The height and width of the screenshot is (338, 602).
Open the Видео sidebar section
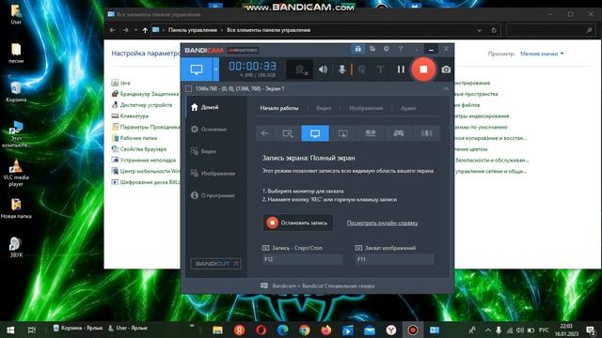coord(203,151)
